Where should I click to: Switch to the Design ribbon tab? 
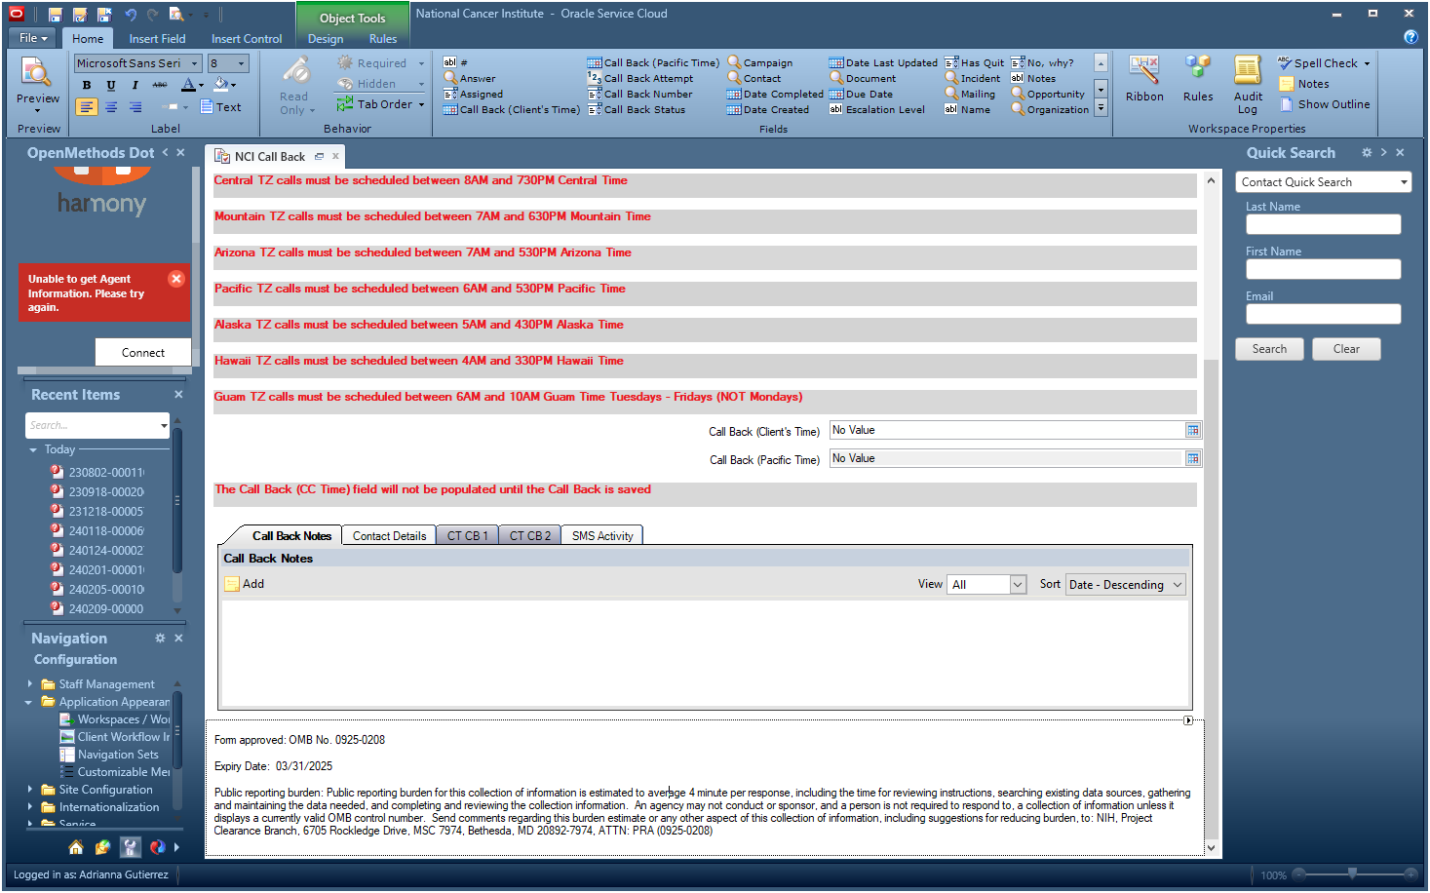326,39
